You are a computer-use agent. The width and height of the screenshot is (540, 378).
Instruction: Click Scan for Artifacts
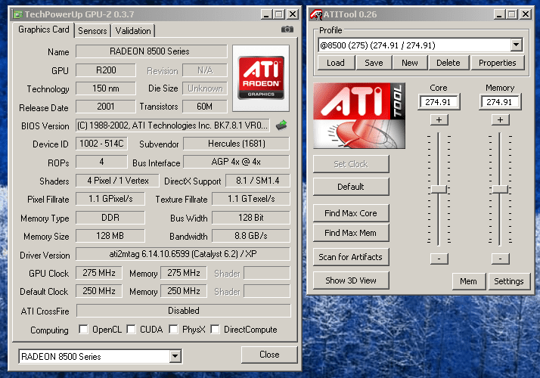click(x=351, y=257)
